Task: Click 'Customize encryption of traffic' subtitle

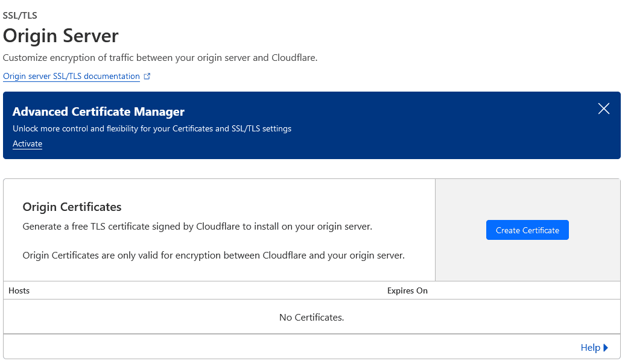Action: [160, 58]
